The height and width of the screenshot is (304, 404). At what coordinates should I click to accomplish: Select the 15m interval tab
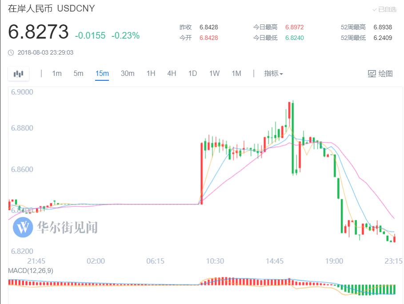point(102,73)
